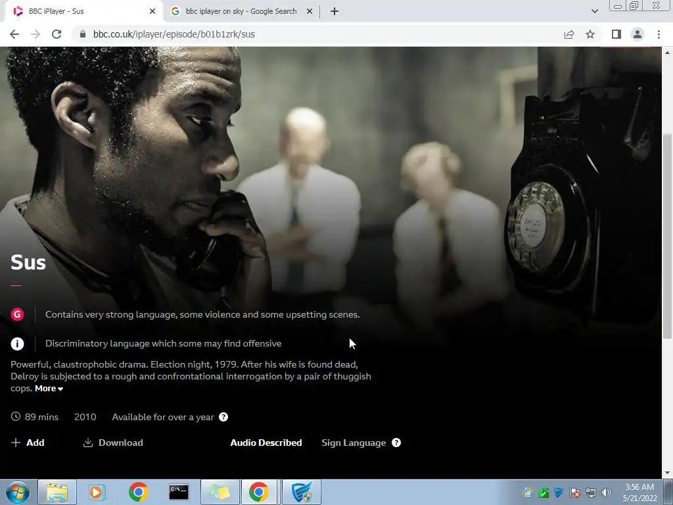Close the Google Search tab
The height and width of the screenshot is (505, 673).
point(310,12)
